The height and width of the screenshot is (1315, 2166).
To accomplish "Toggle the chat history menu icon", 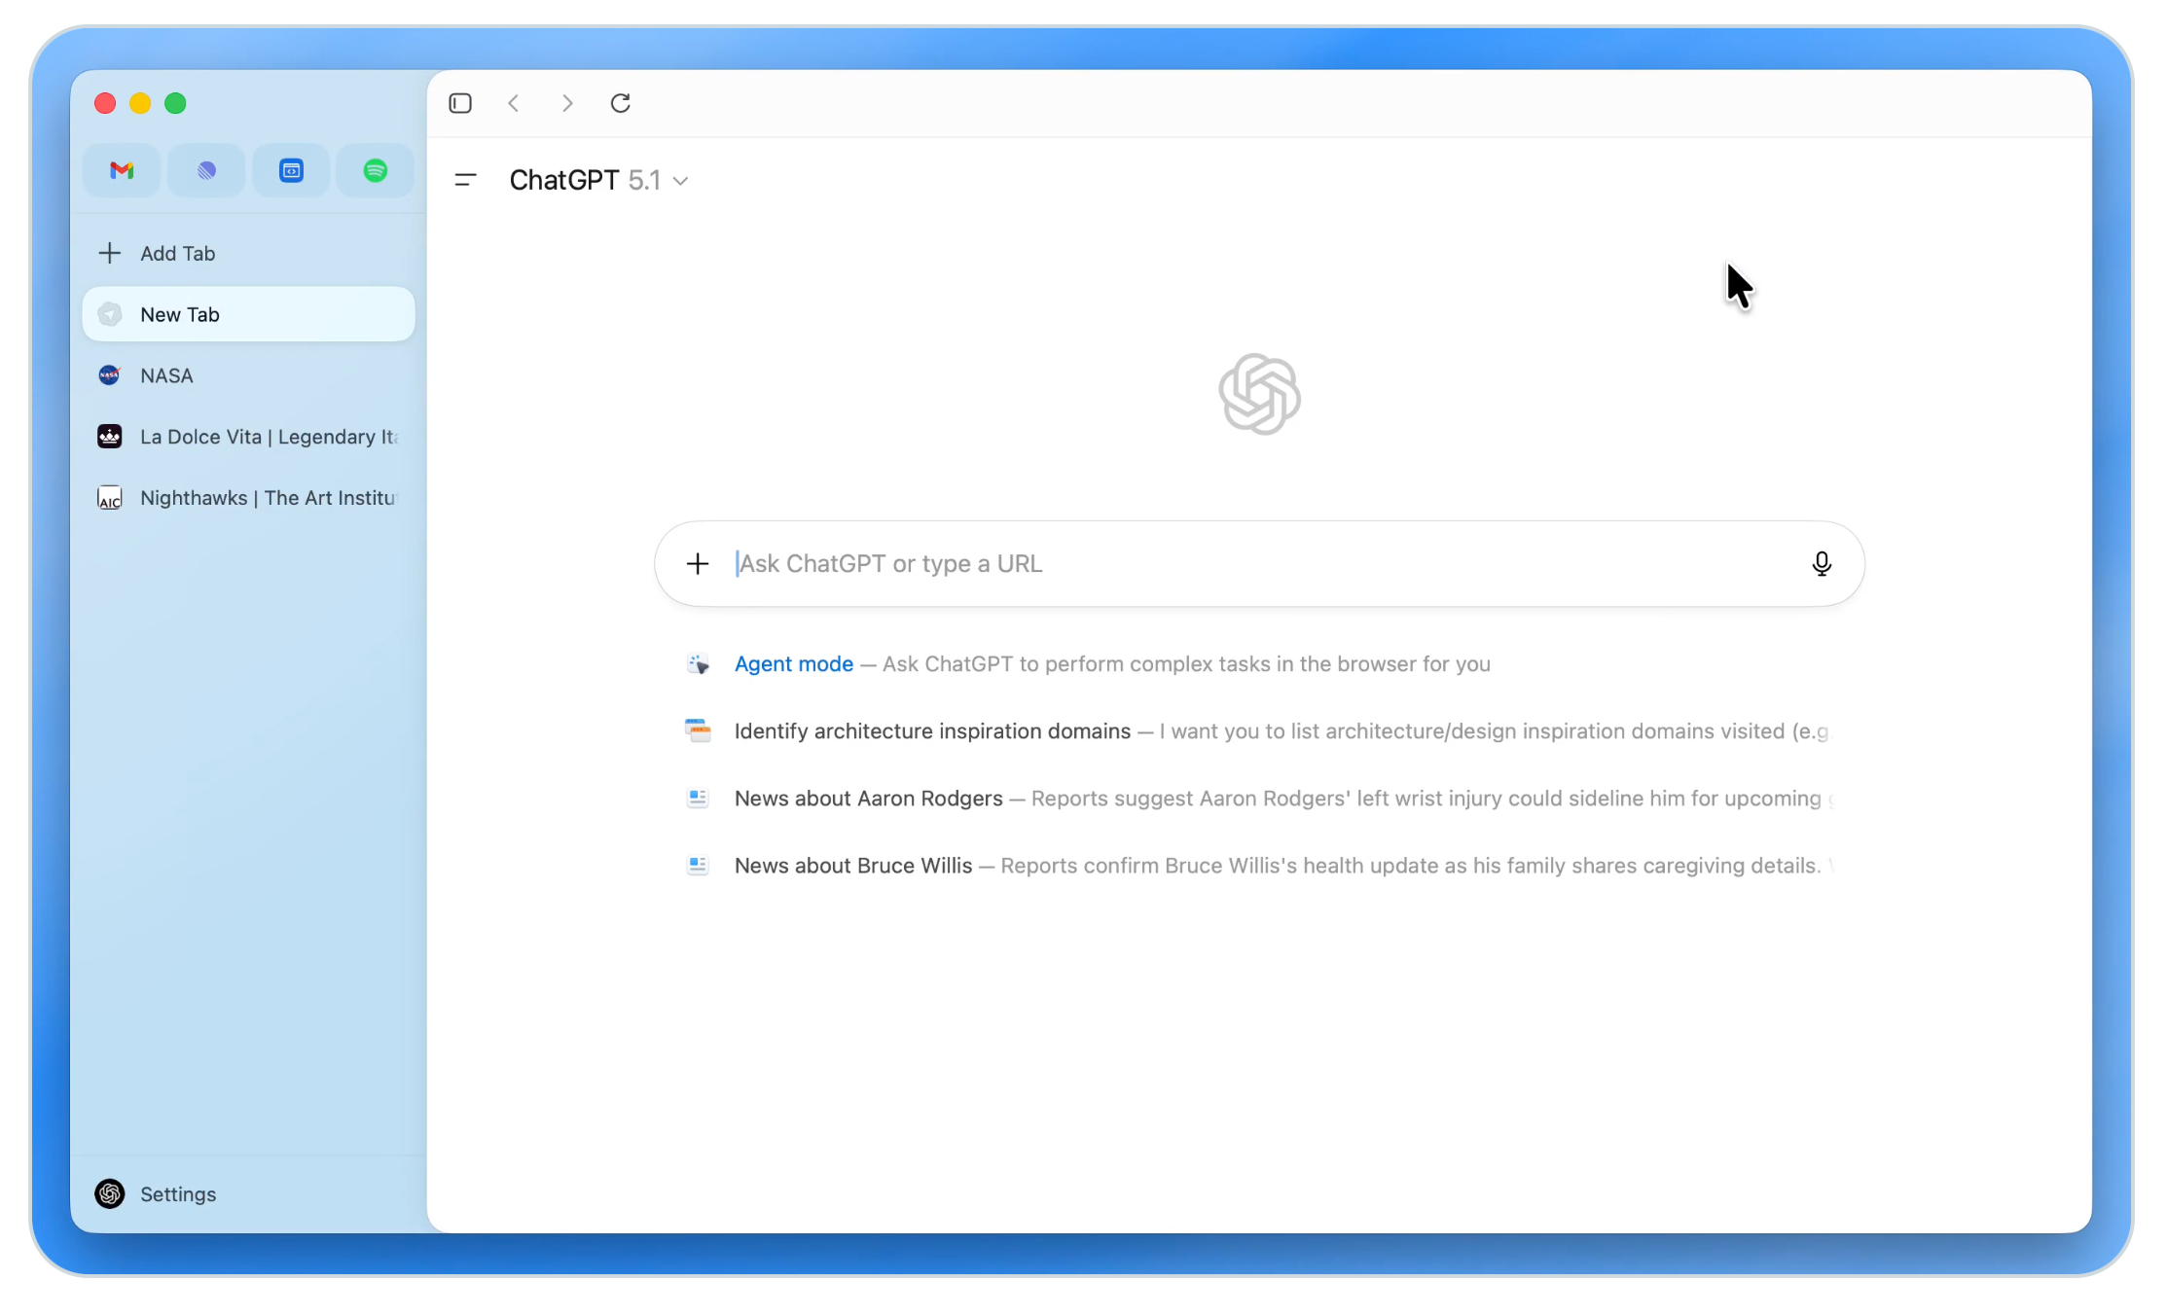I will pyautogui.click(x=466, y=180).
